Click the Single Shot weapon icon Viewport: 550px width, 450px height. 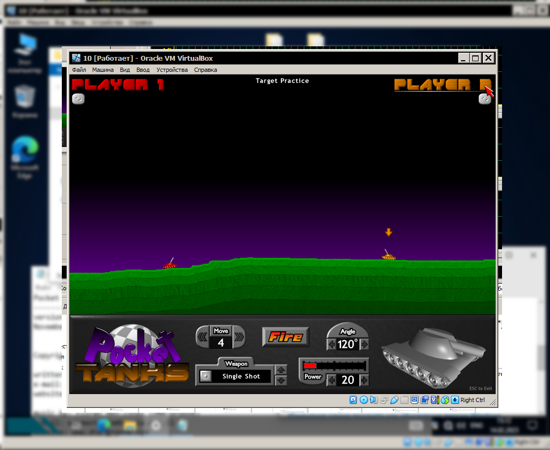206,377
